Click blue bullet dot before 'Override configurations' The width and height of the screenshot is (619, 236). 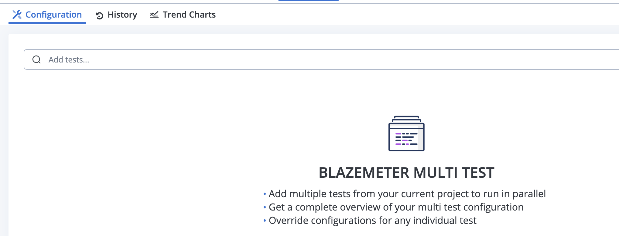[265, 221]
